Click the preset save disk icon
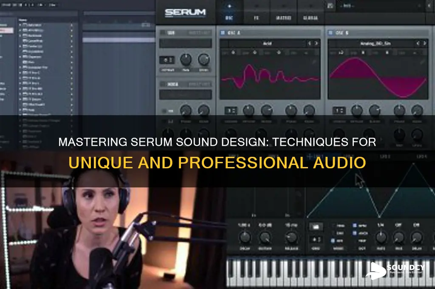 pyautogui.click(x=330, y=6)
